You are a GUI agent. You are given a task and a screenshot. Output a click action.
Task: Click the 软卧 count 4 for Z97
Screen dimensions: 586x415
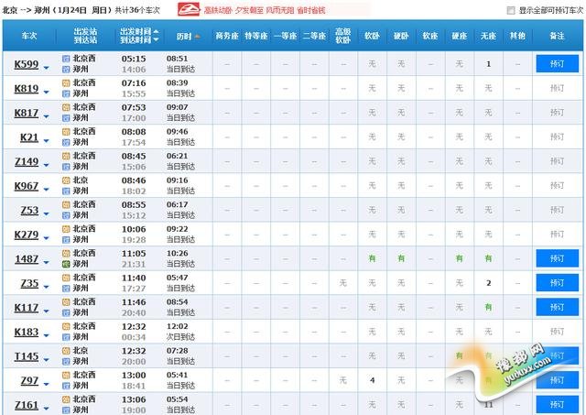[372, 380]
